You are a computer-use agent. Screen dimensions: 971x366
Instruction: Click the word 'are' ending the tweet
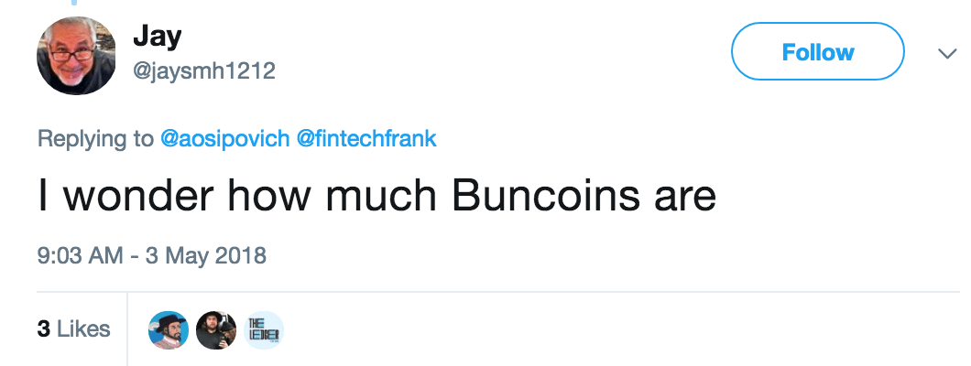pyautogui.click(x=682, y=197)
